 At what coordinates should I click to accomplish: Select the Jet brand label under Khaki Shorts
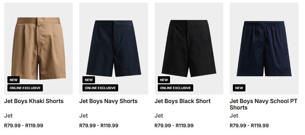pos(8,116)
